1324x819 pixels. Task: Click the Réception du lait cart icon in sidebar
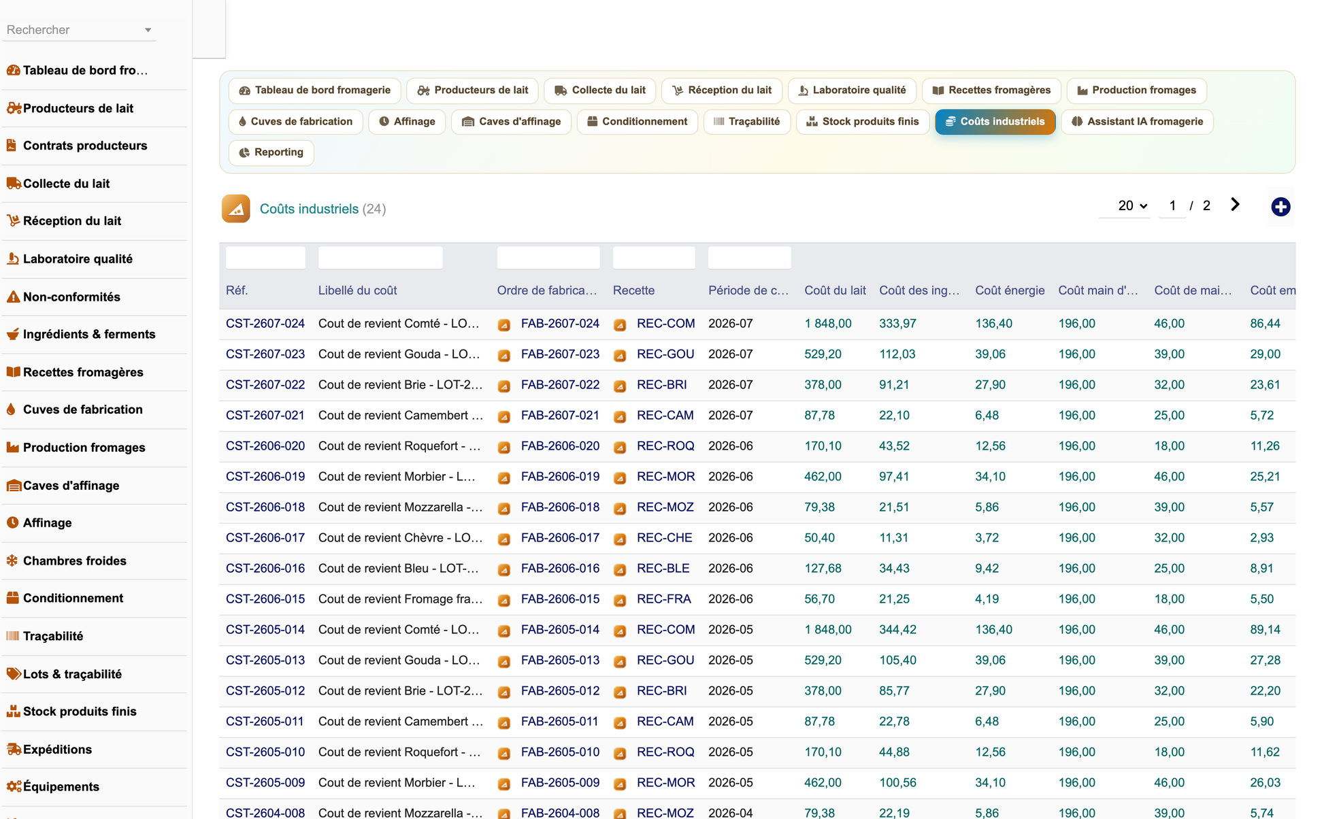coord(13,221)
